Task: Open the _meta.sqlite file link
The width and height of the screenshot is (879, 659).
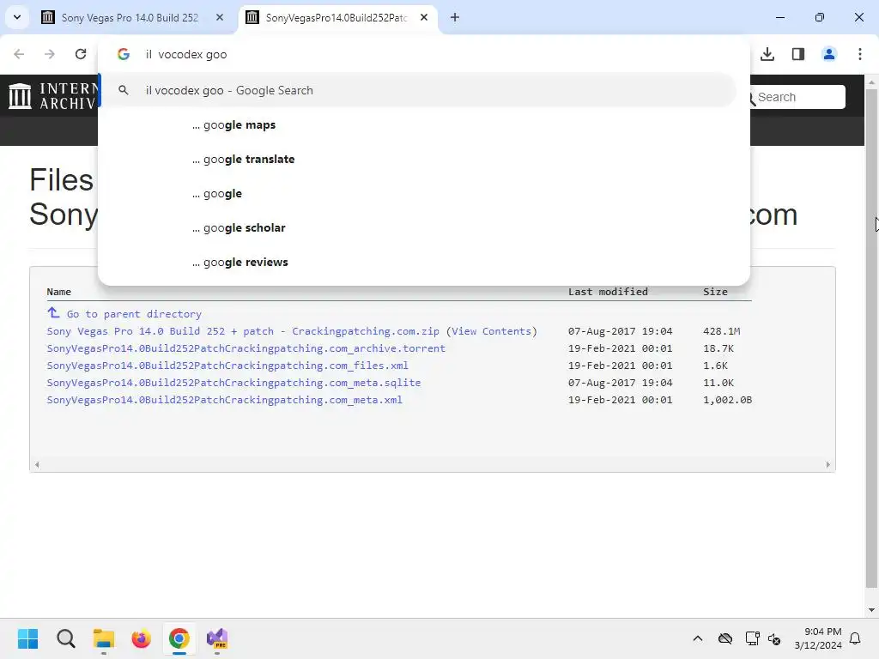Action: click(x=233, y=383)
